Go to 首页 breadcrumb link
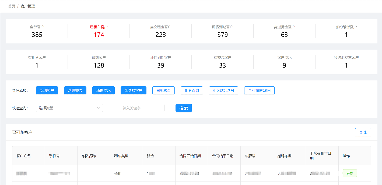The height and width of the screenshot is (185, 382). (12, 6)
